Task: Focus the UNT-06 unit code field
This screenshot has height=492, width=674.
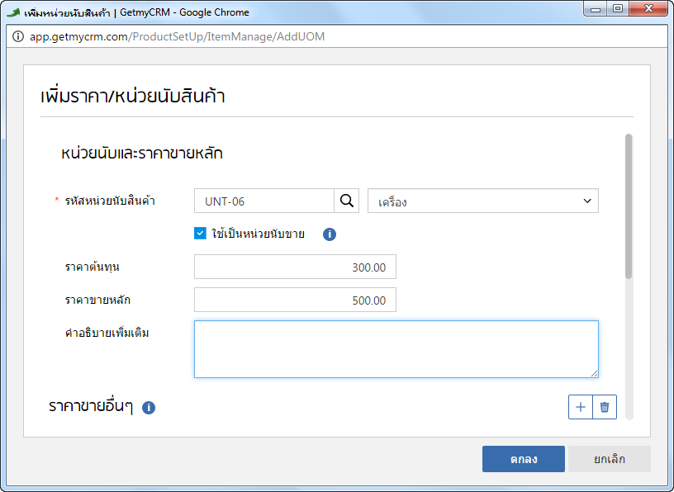Action: point(264,201)
